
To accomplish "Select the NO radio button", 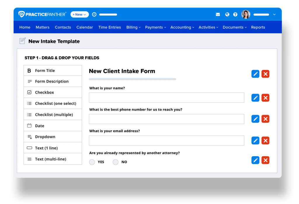I will point(116,162).
